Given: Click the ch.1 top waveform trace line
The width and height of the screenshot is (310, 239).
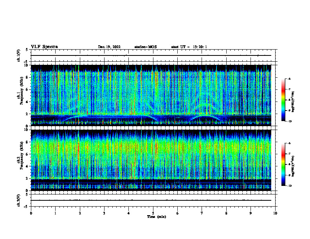Looking at the screenshot, I should [151, 55].
